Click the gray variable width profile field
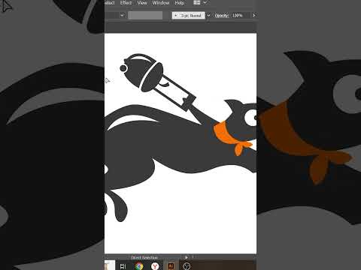 145,16
